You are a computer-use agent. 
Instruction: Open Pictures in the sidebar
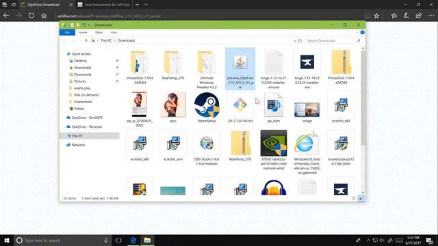[79, 81]
